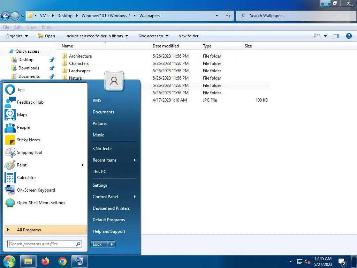The height and width of the screenshot is (268, 357).
Task: Launch Firefox from the taskbar
Action: [x=45, y=261]
